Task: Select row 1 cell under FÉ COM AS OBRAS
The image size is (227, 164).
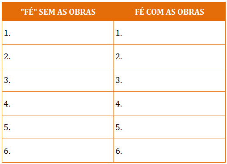Action: pyautogui.click(x=170, y=33)
